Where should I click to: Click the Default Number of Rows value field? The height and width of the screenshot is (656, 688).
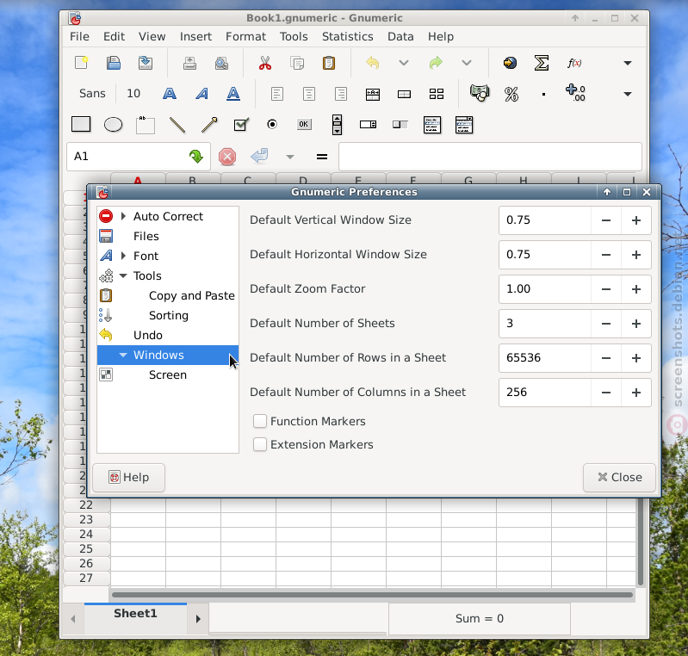click(x=545, y=358)
